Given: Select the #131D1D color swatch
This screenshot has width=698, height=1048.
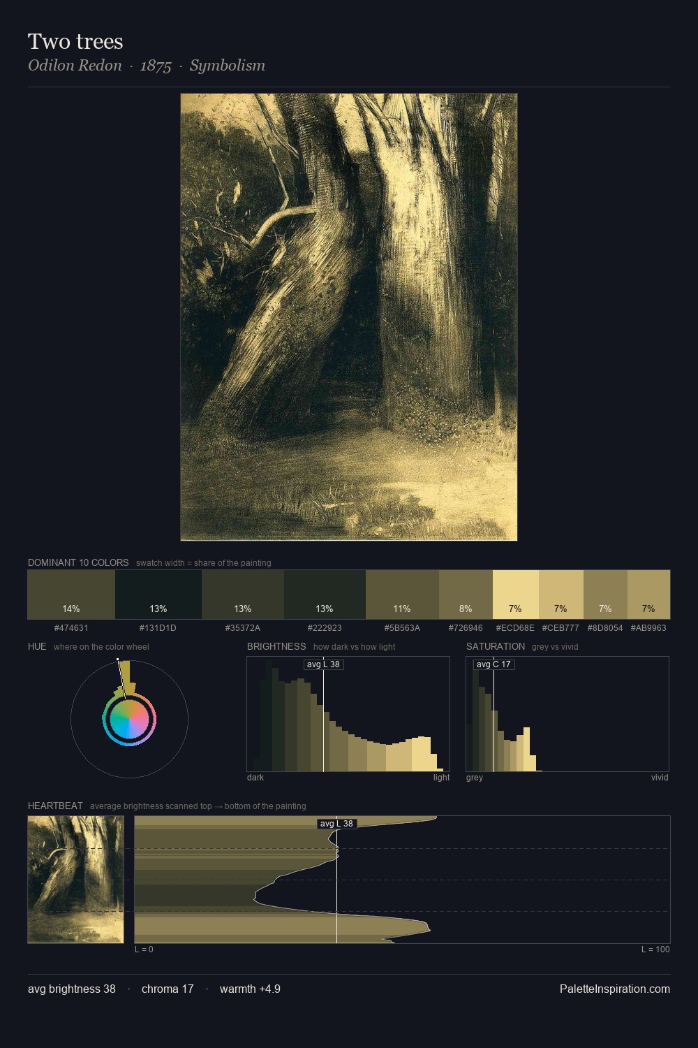Looking at the screenshot, I should 158,595.
